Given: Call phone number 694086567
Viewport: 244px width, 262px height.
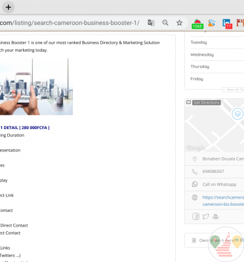Looking at the screenshot, I should pyautogui.click(x=213, y=172).
